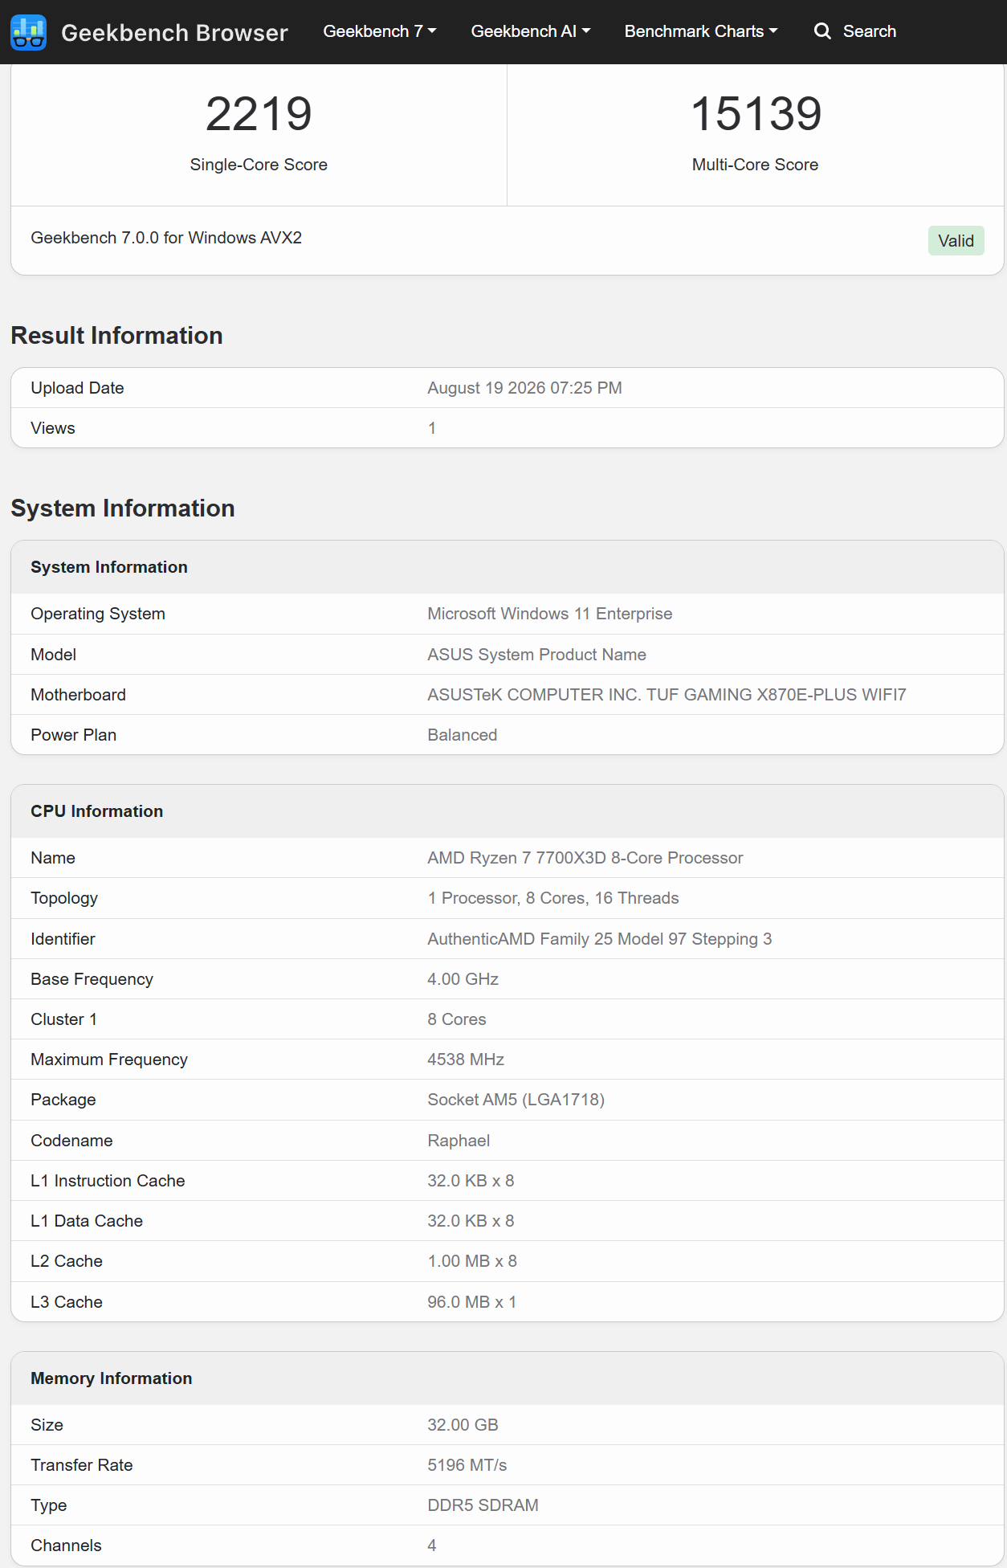Select the Upload Date value text
Viewport: 1007px width, 1568px height.
[524, 388]
